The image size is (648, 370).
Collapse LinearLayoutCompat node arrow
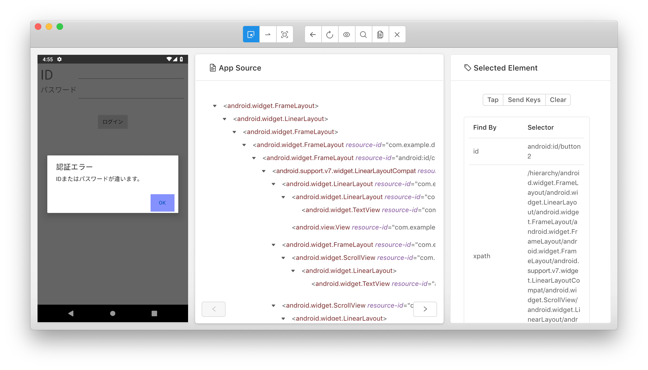(264, 171)
